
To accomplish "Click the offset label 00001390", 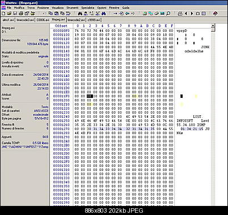I will 61,203.
